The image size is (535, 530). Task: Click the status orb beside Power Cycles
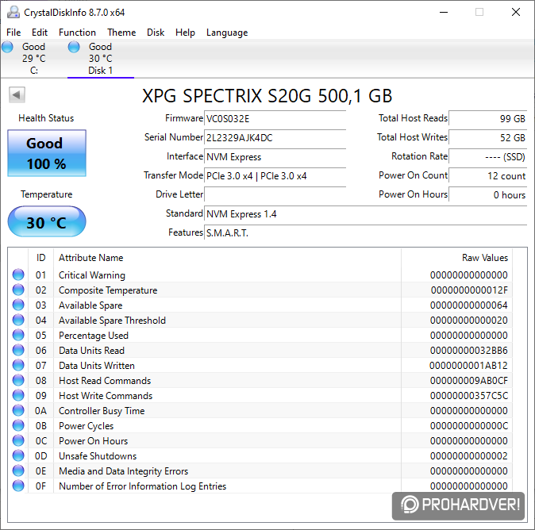[18, 425]
